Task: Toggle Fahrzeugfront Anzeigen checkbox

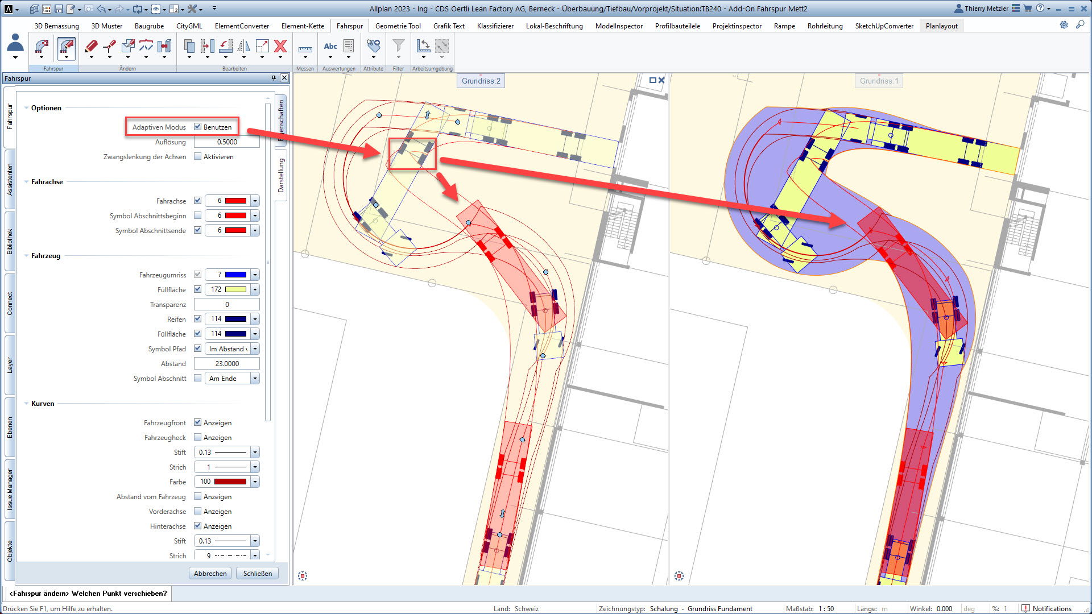Action: click(x=198, y=423)
